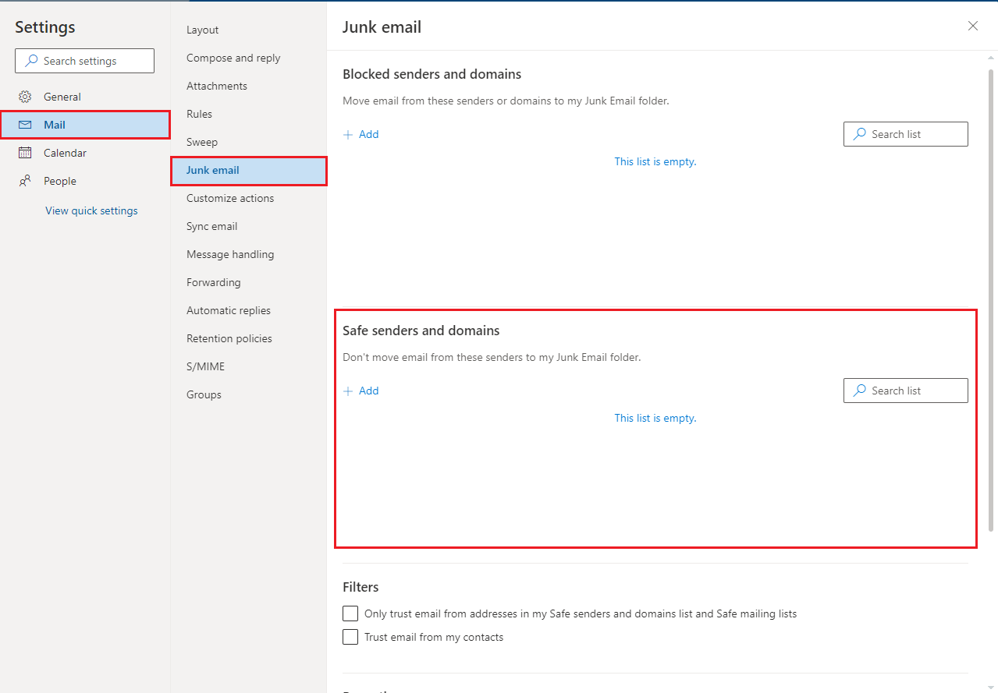Enable Only trust email from Safe senders checkbox
The height and width of the screenshot is (693, 998).
tap(350, 613)
